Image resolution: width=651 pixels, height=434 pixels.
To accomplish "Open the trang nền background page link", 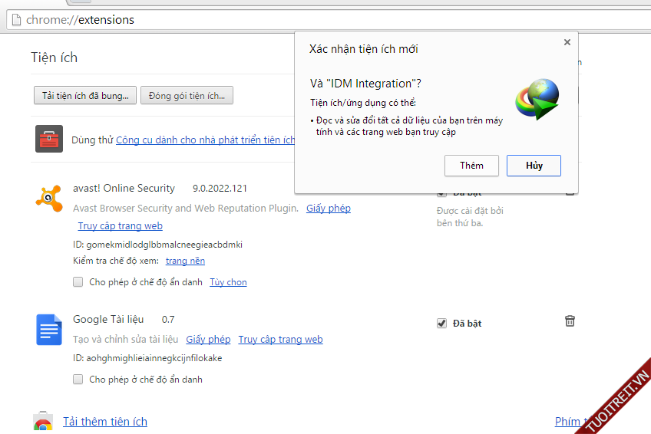I will coord(184,261).
